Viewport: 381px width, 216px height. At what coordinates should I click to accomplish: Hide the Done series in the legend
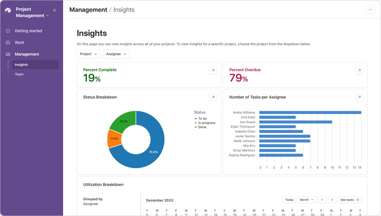pyautogui.click(x=201, y=127)
